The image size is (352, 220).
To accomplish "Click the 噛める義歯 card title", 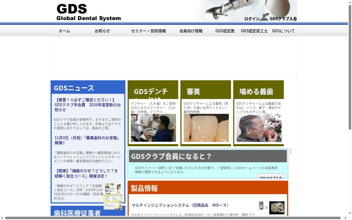I will [256, 92].
